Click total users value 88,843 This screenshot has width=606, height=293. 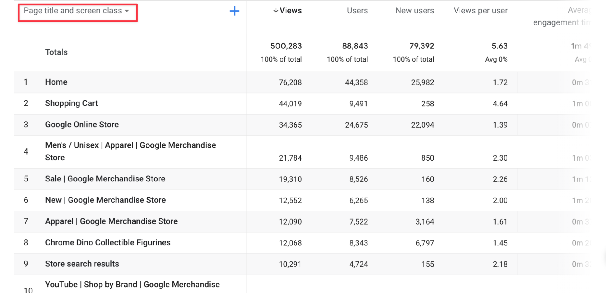coord(355,46)
